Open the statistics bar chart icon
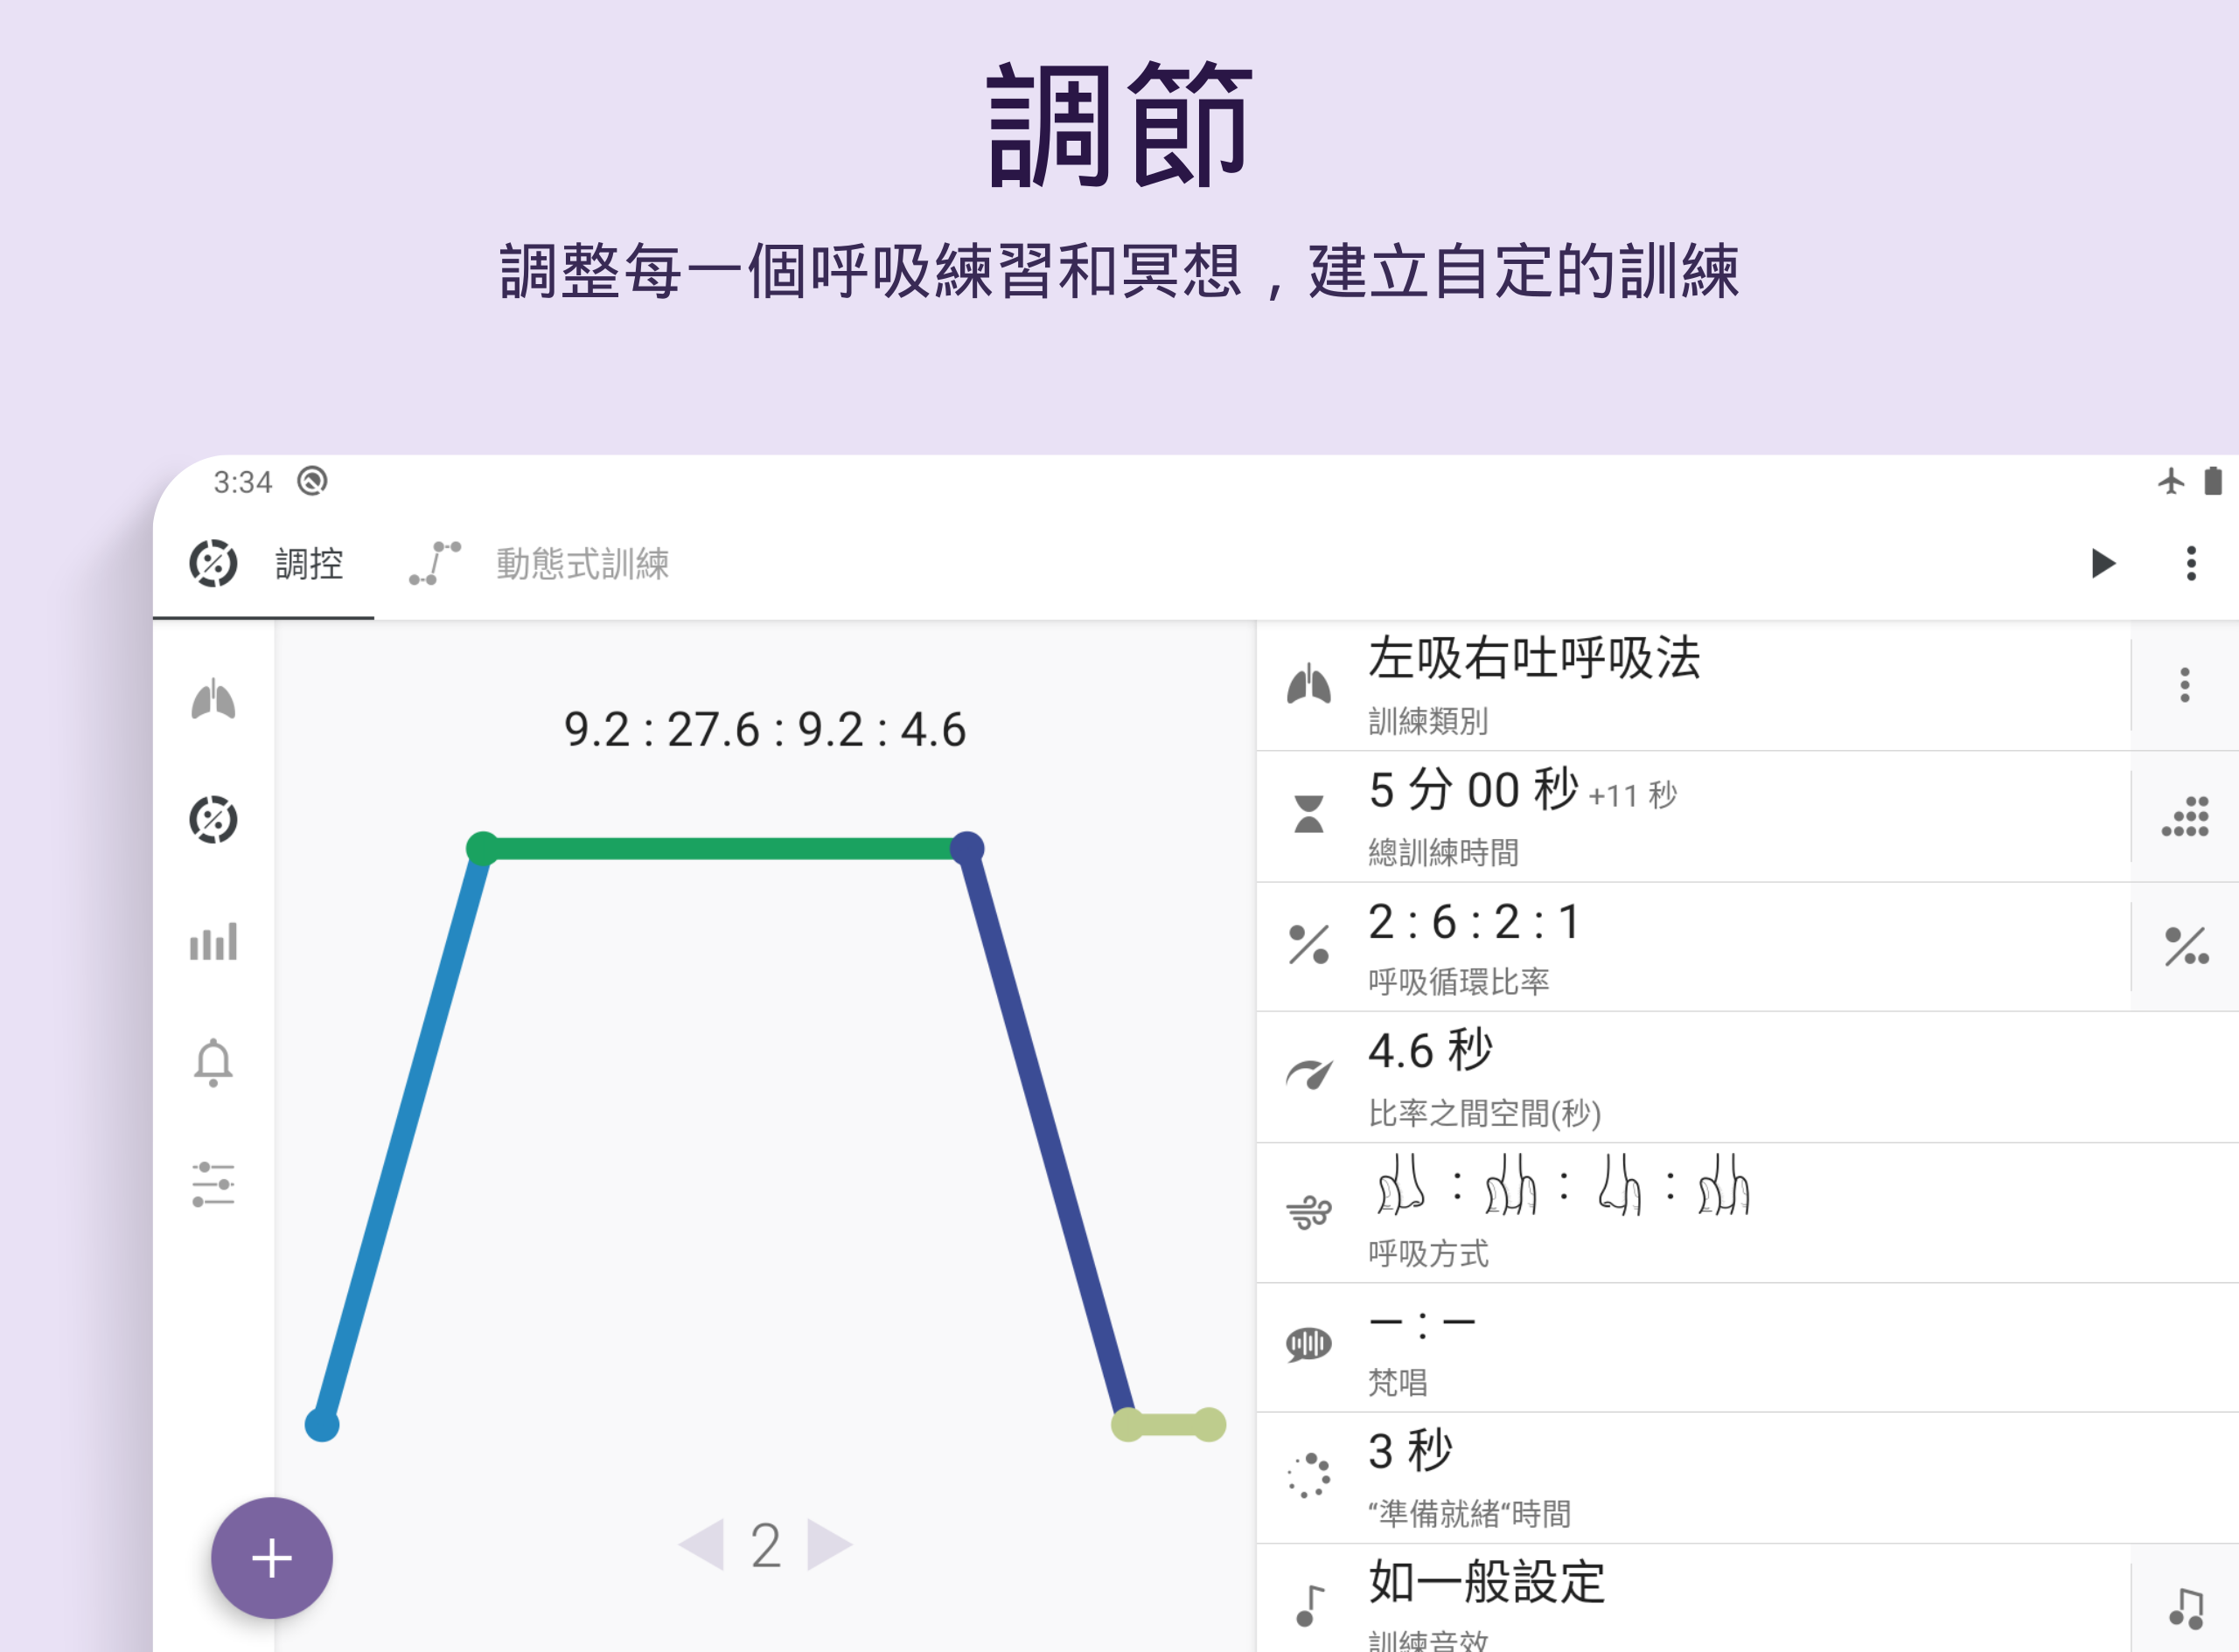2239x1652 pixels. pos(213,942)
